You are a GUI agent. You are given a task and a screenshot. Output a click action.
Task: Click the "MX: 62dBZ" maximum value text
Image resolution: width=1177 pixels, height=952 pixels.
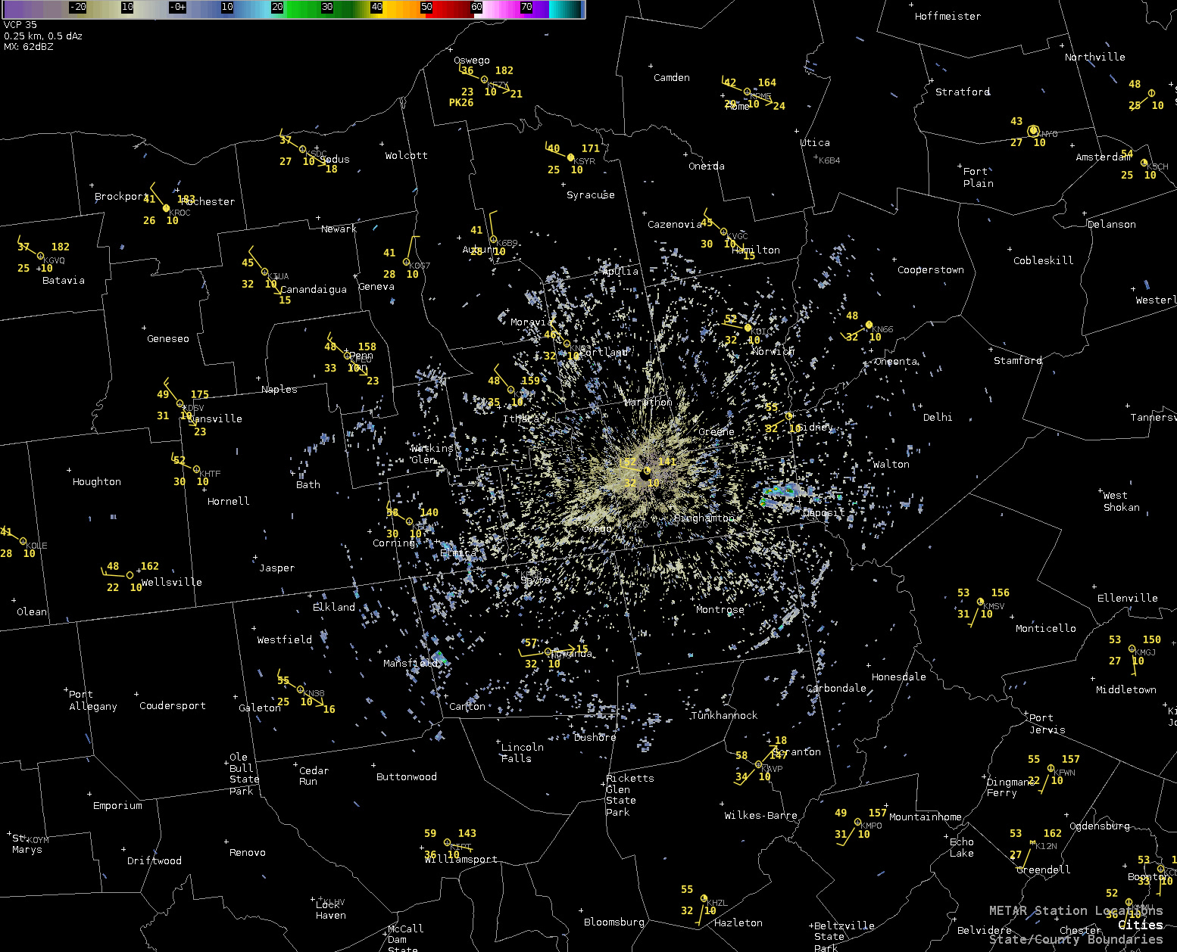tap(28, 47)
